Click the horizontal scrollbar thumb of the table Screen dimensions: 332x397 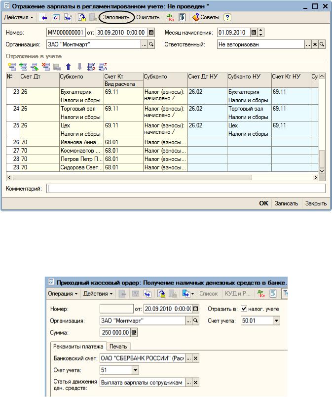tap(132, 177)
